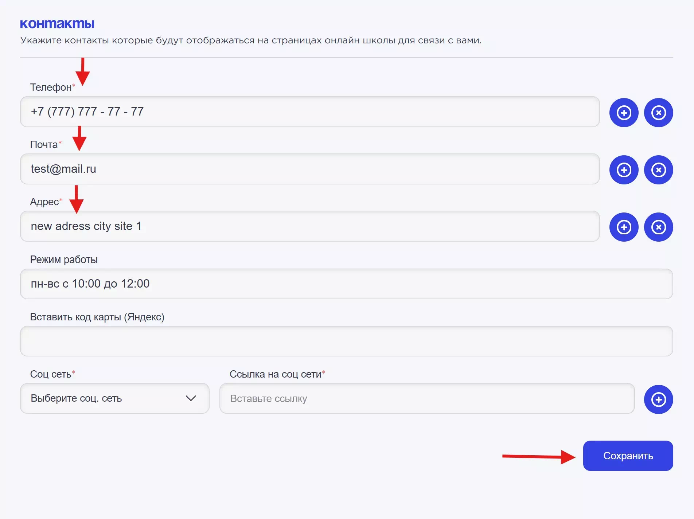Click the 'Вставить код карты (Яндекс)' label

tap(97, 317)
